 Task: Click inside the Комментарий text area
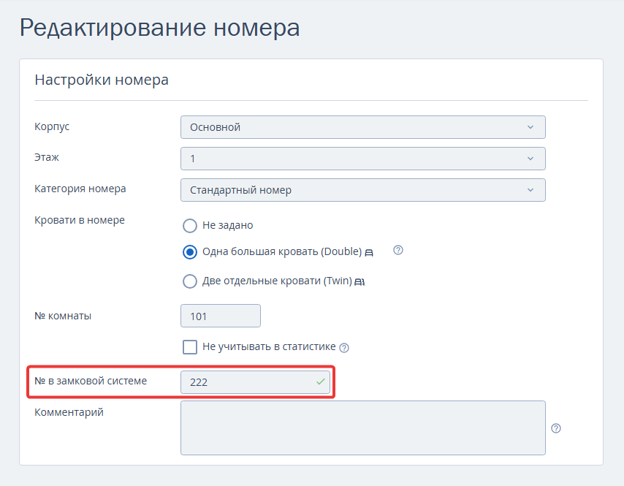click(x=362, y=428)
